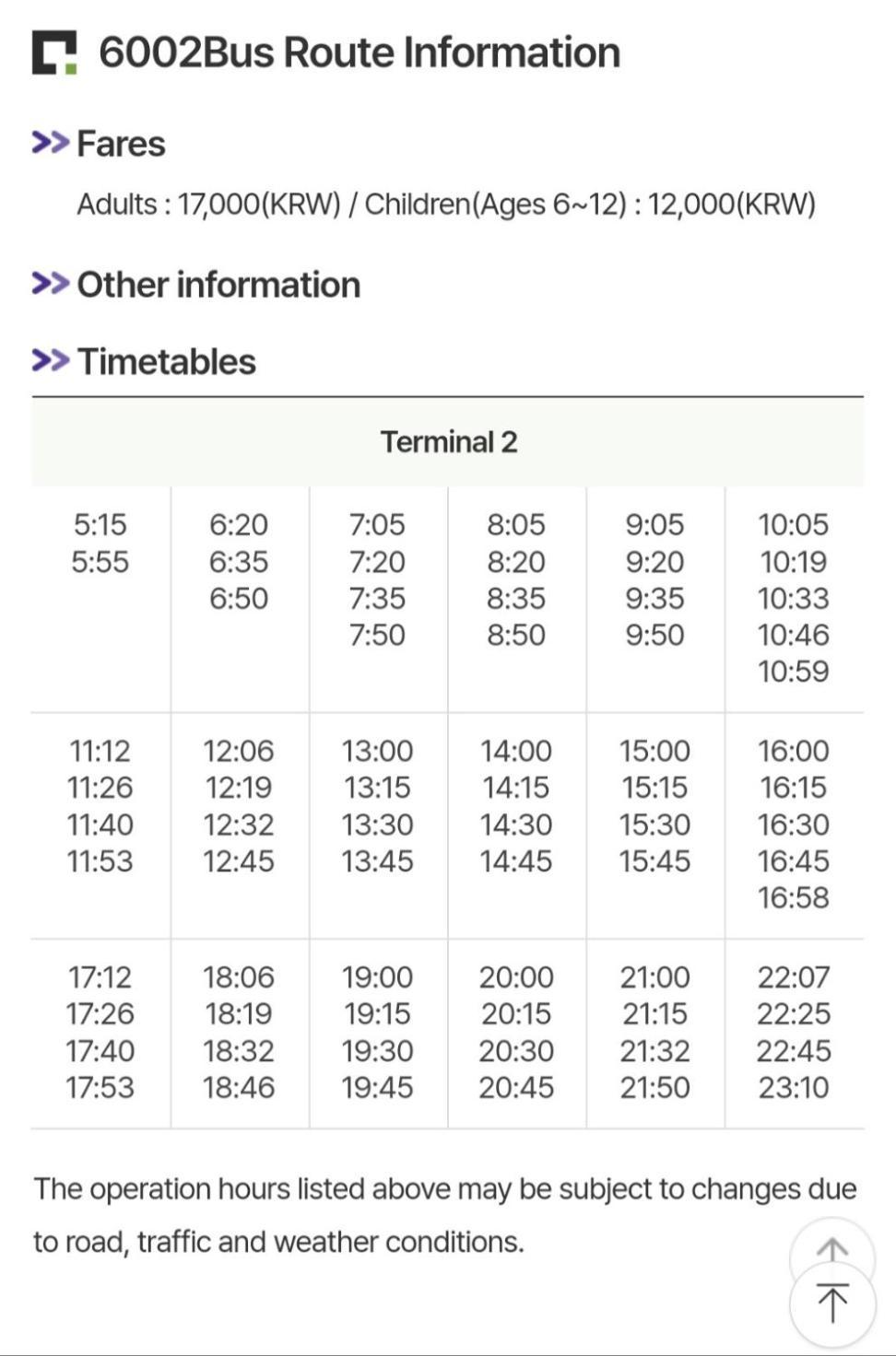Viewport: 896px width, 1356px height.
Task: Click the square logo icon beside 6002Bus title
Action: (54, 53)
